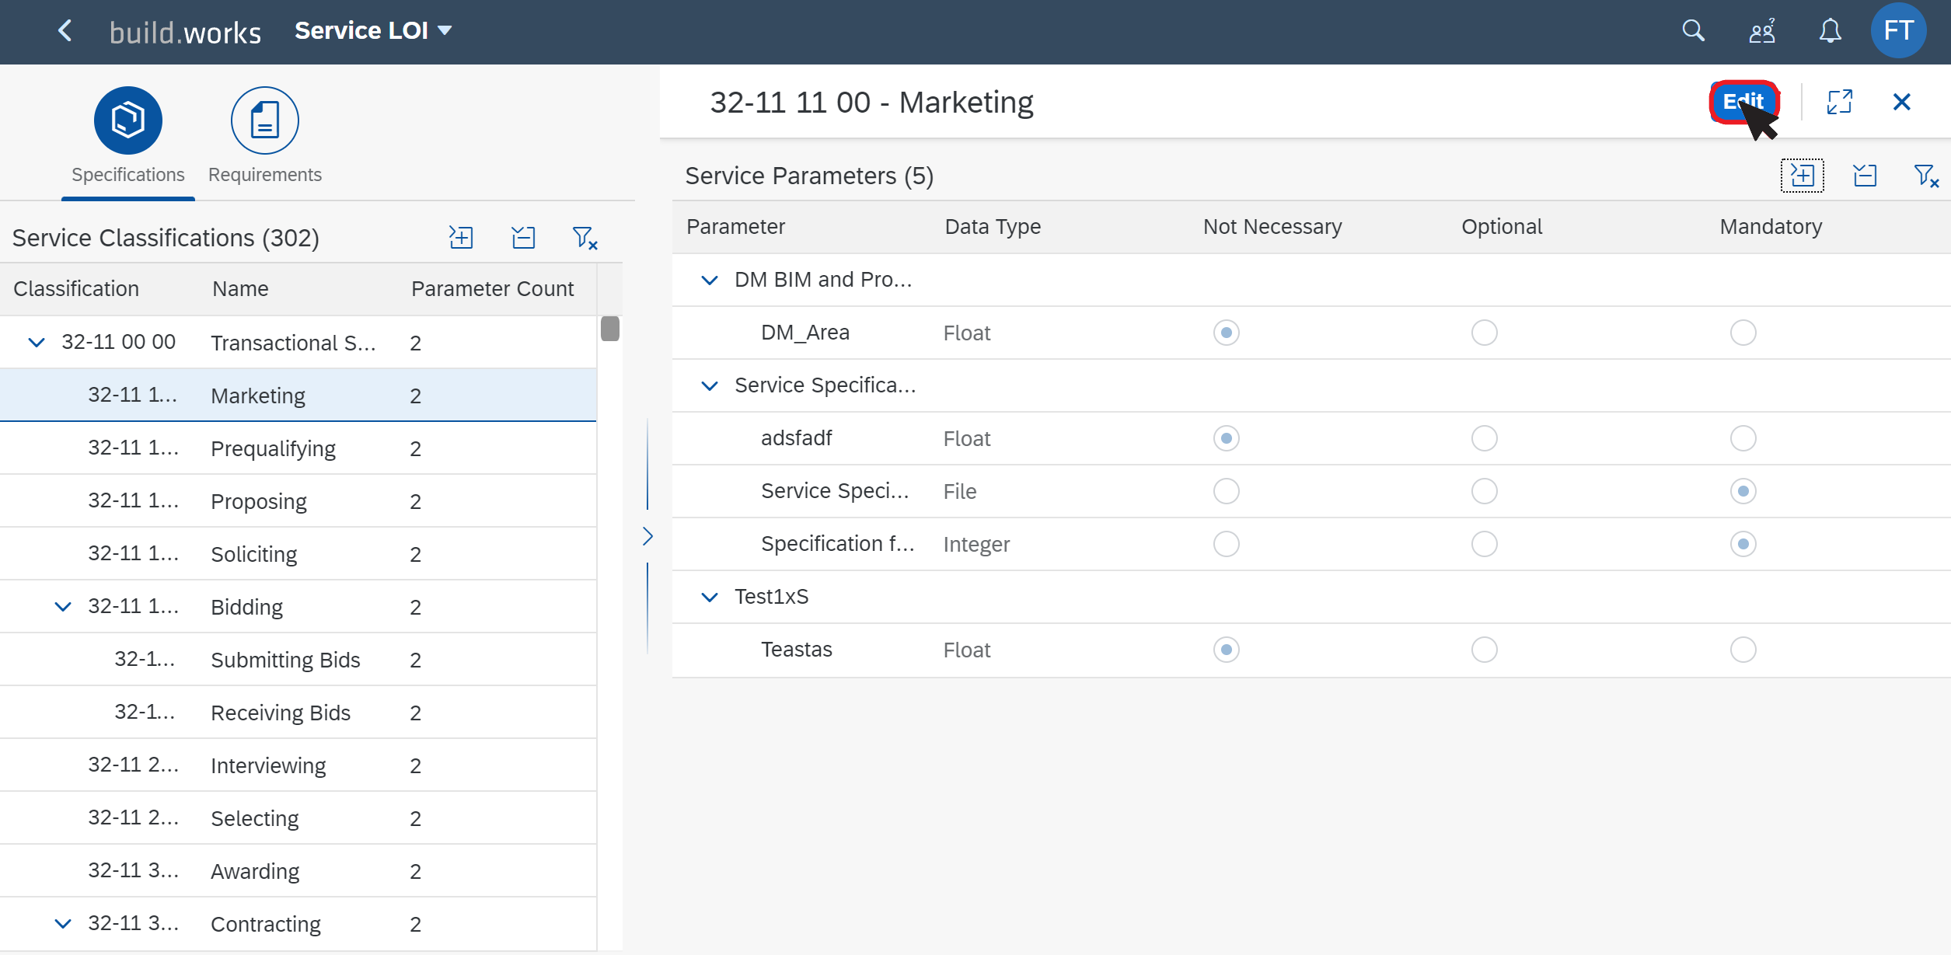Collapse the Contracting classification row
This screenshot has width=1951, height=955.
point(63,923)
